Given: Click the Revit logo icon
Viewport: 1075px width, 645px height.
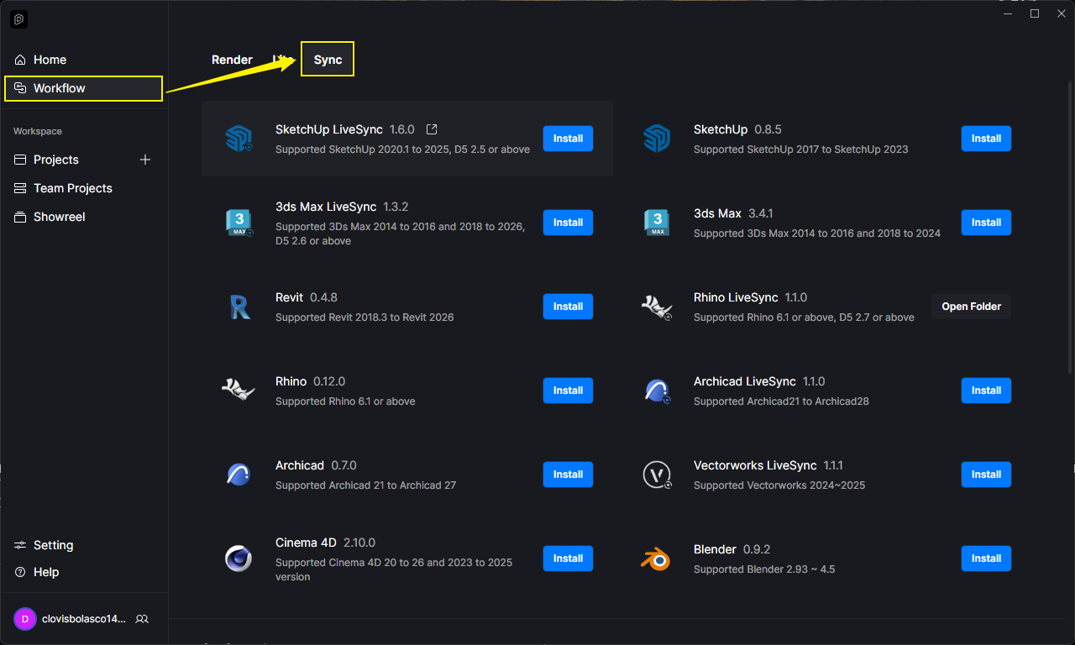Looking at the screenshot, I should (x=239, y=307).
